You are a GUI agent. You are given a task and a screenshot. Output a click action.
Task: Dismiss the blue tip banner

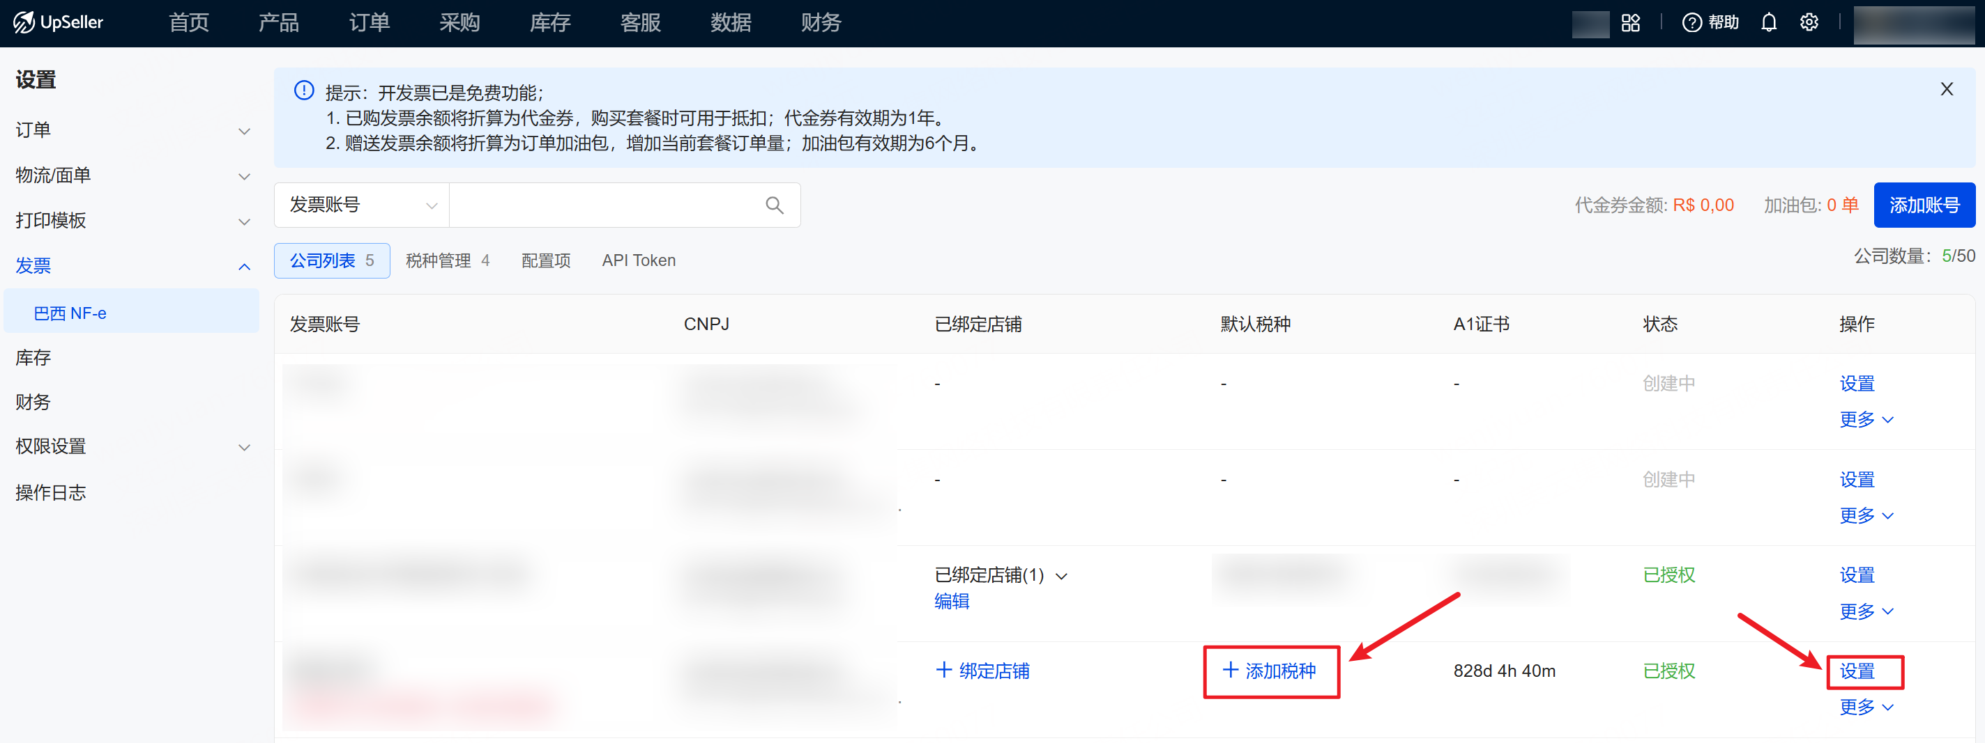tap(1947, 89)
